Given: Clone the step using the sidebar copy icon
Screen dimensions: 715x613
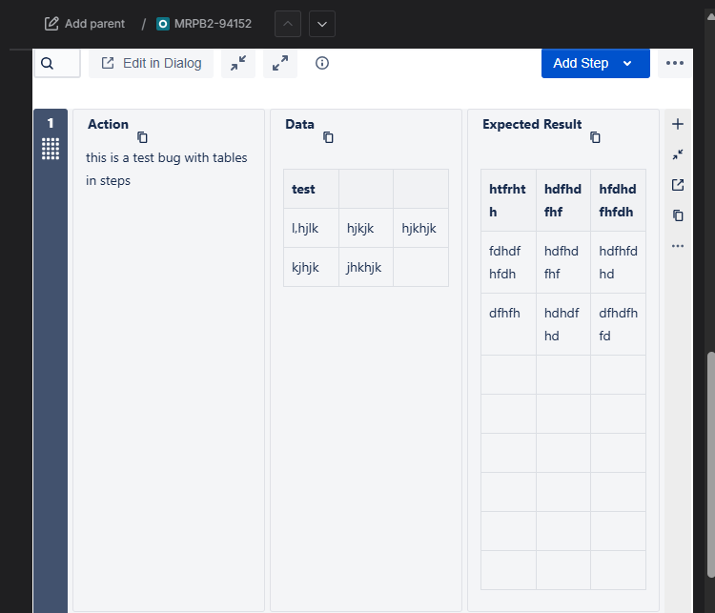Looking at the screenshot, I should click(678, 215).
